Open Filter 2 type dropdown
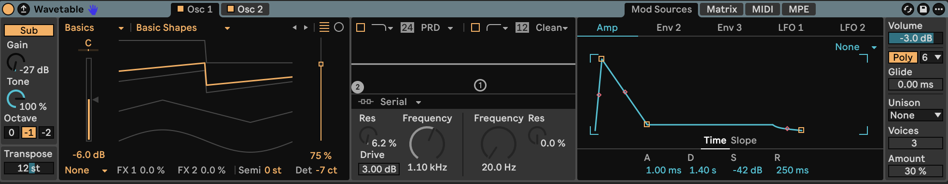This screenshot has height=184, width=948. click(497, 28)
